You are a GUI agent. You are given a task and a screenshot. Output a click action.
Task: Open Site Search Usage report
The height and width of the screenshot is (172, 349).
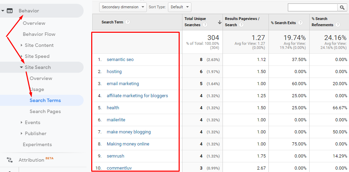tap(37, 89)
